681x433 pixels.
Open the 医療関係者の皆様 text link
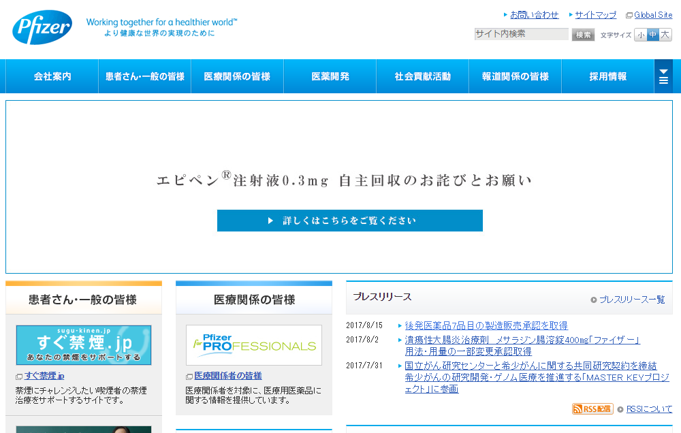coord(228,376)
